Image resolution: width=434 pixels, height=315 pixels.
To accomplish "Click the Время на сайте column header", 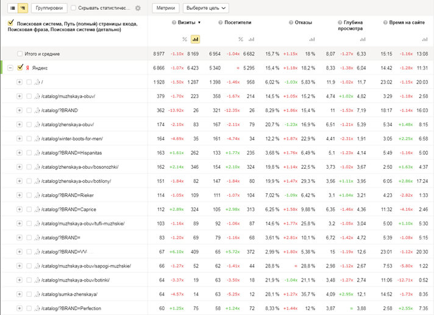I will [407, 23].
